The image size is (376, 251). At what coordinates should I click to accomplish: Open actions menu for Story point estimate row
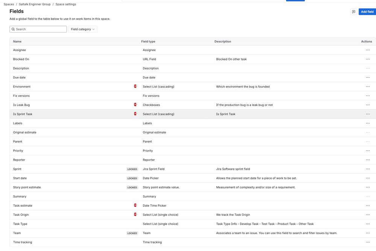368,187
